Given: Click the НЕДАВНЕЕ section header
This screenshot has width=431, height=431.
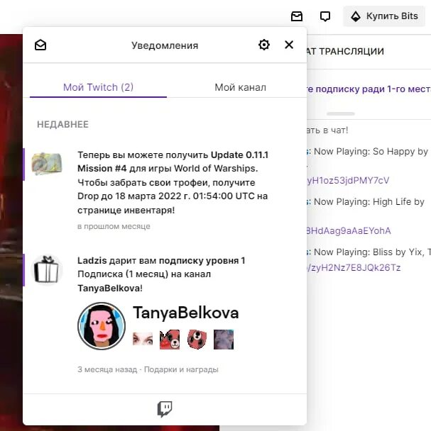Looking at the screenshot, I should 62,124.
